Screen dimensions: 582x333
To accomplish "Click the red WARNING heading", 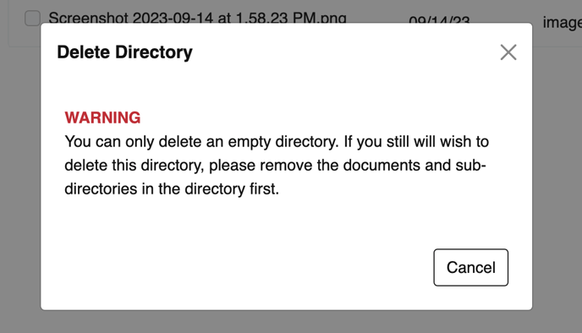I will click(x=102, y=117).
